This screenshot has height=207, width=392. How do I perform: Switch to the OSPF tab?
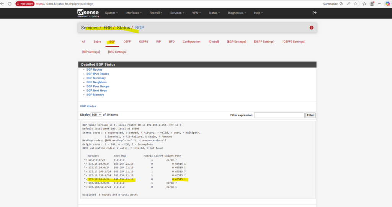[x=127, y=42]
